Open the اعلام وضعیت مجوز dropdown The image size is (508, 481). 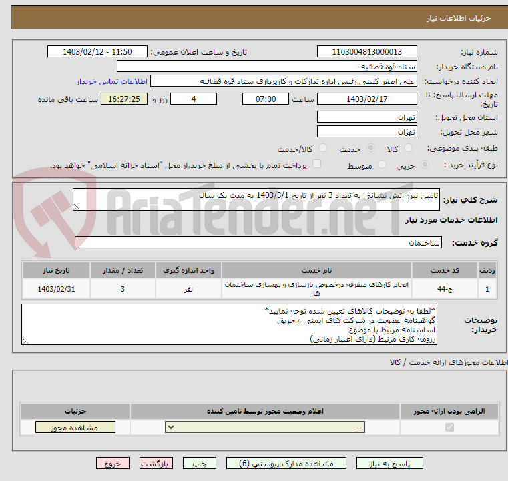point(265,427)
